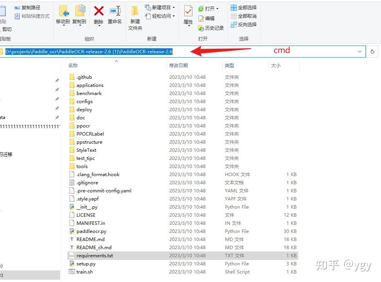Click the "12 KB" size of LICENSE

click(290, 215)
